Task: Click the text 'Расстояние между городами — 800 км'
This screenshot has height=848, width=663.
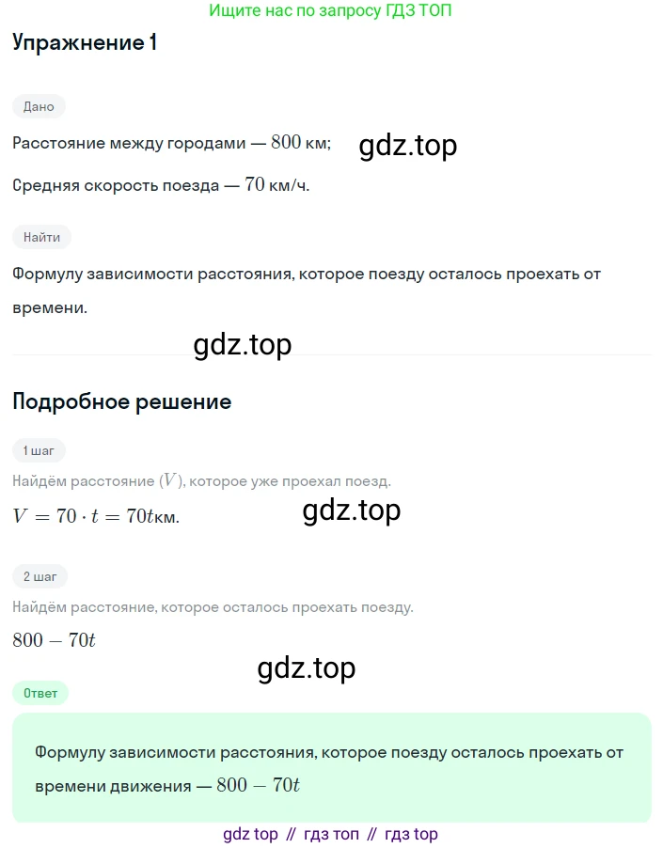Action: (171, 143)
